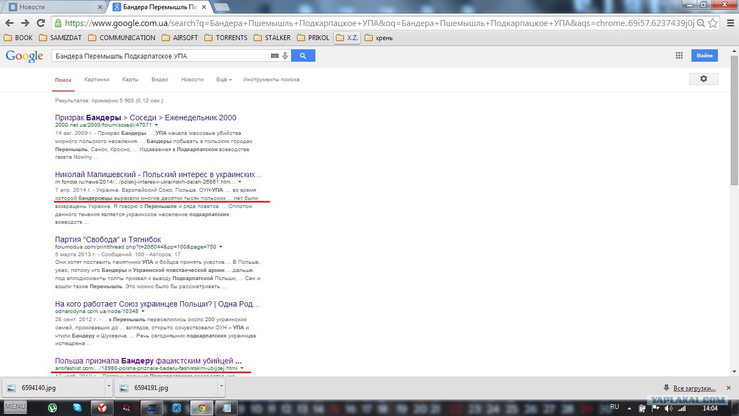Start voice search with microphone icon
Image resolution: width=739 pixels, height=416 pixels.
pyautogui.click(x=285, y=56)
